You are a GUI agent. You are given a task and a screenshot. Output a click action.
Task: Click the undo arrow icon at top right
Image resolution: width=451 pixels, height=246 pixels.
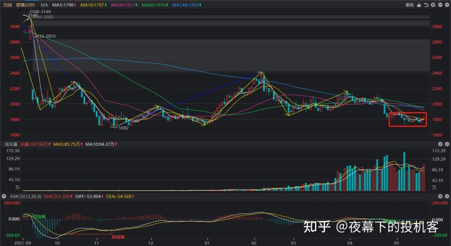pyautogui.click(x=427, y=5)
